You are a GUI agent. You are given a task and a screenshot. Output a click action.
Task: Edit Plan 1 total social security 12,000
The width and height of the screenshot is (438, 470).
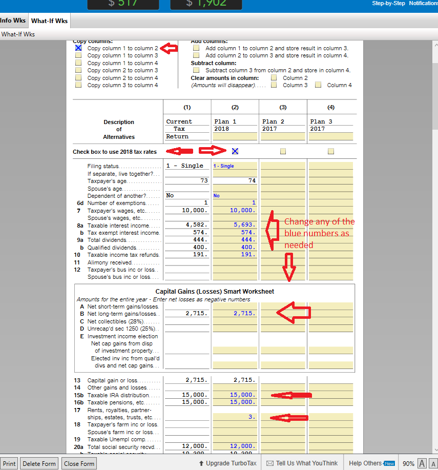point(235,446)
